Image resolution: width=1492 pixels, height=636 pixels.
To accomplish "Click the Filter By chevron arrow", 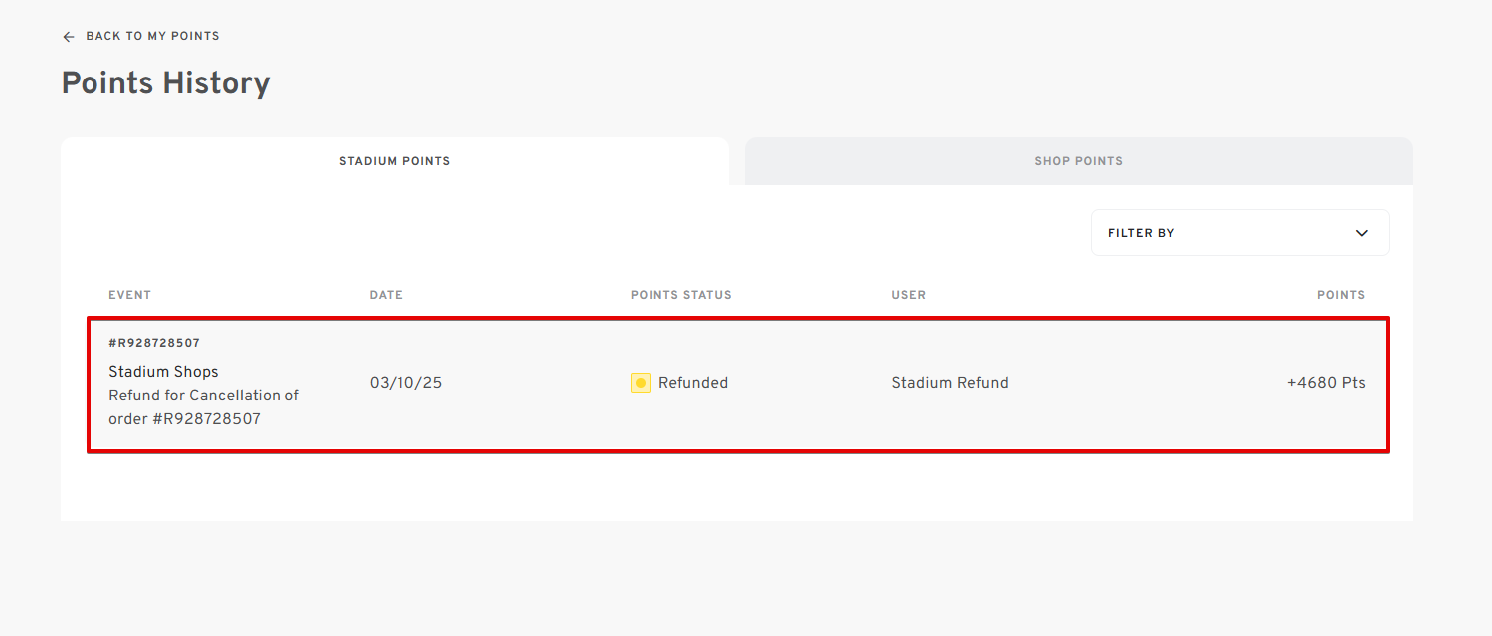I will (x=1362, y=233).
